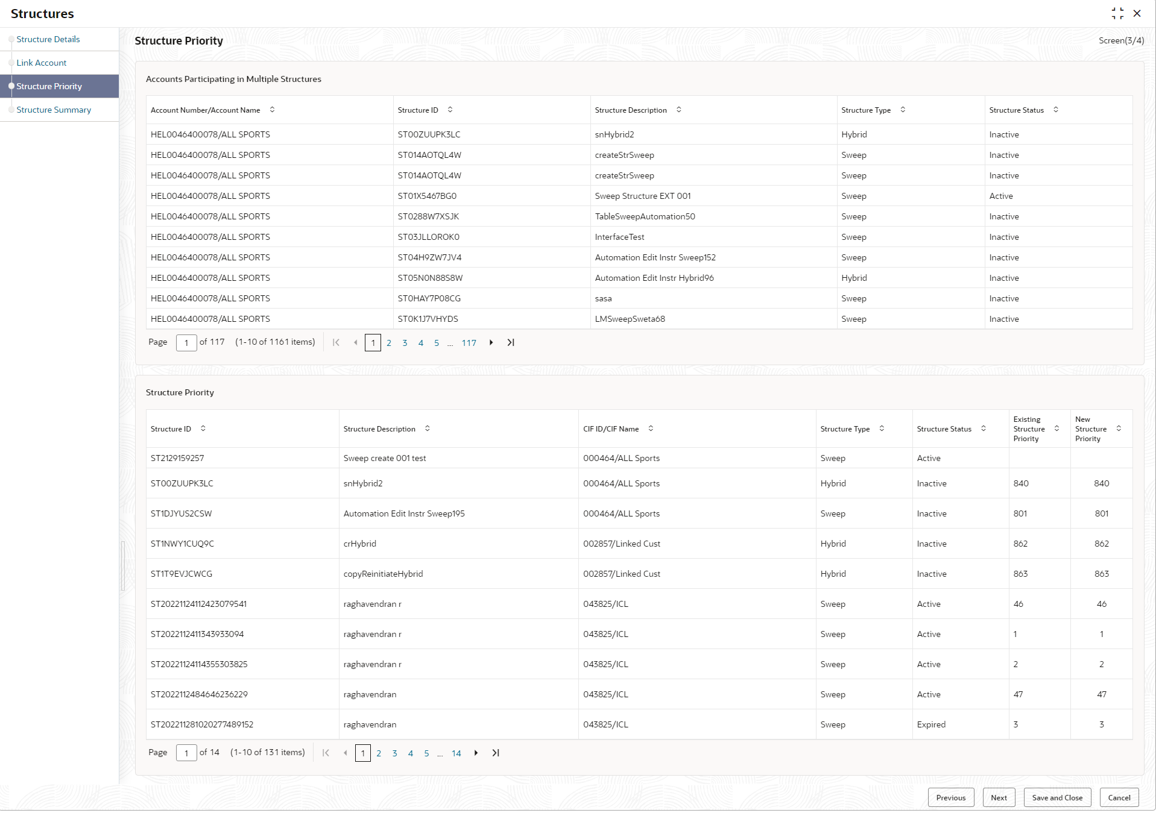Sort Structure Priority table by Structure ID
Image resolution: width=1156 pixels, height=813 pixels.
click(203, 428)
